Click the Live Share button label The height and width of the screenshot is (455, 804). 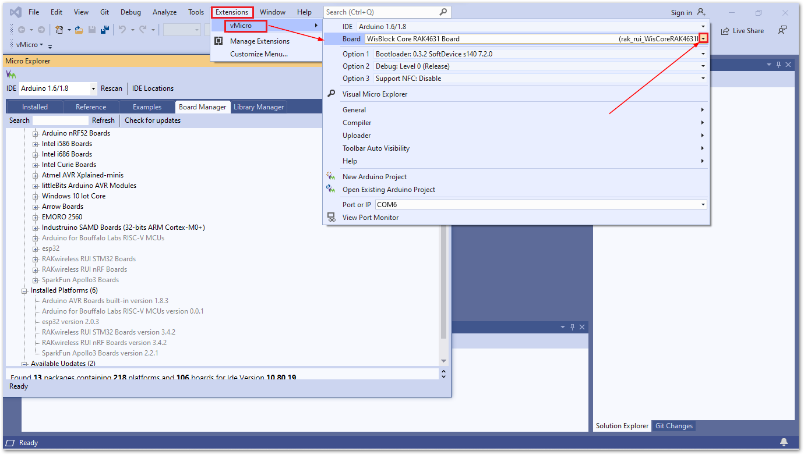point(748,31)
